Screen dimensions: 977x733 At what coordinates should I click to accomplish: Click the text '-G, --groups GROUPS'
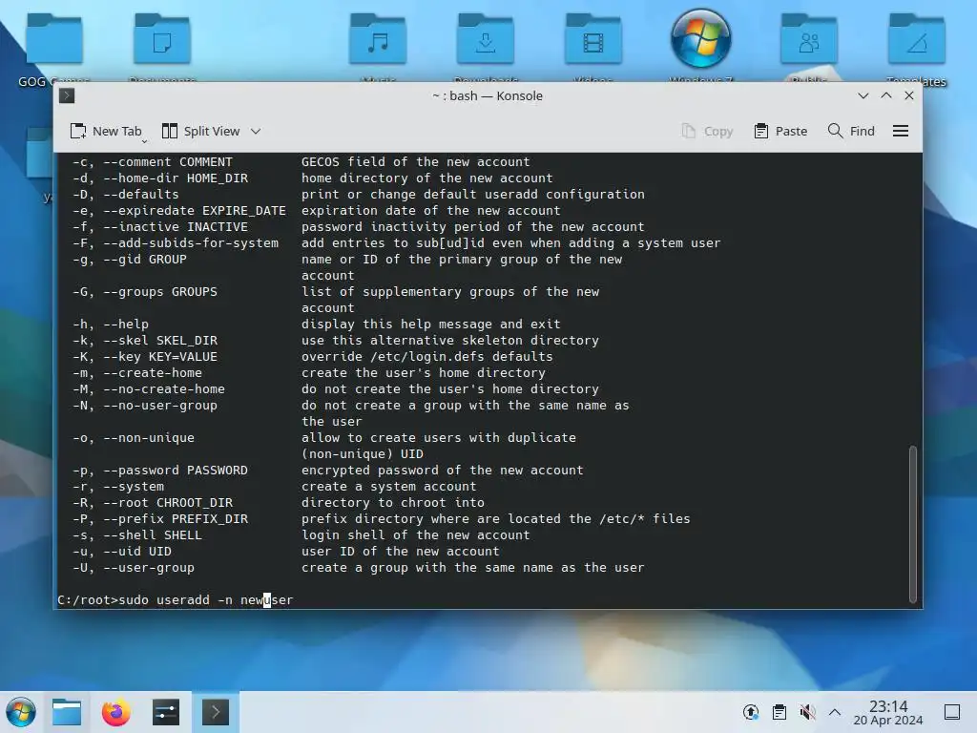tap(145, 292)
